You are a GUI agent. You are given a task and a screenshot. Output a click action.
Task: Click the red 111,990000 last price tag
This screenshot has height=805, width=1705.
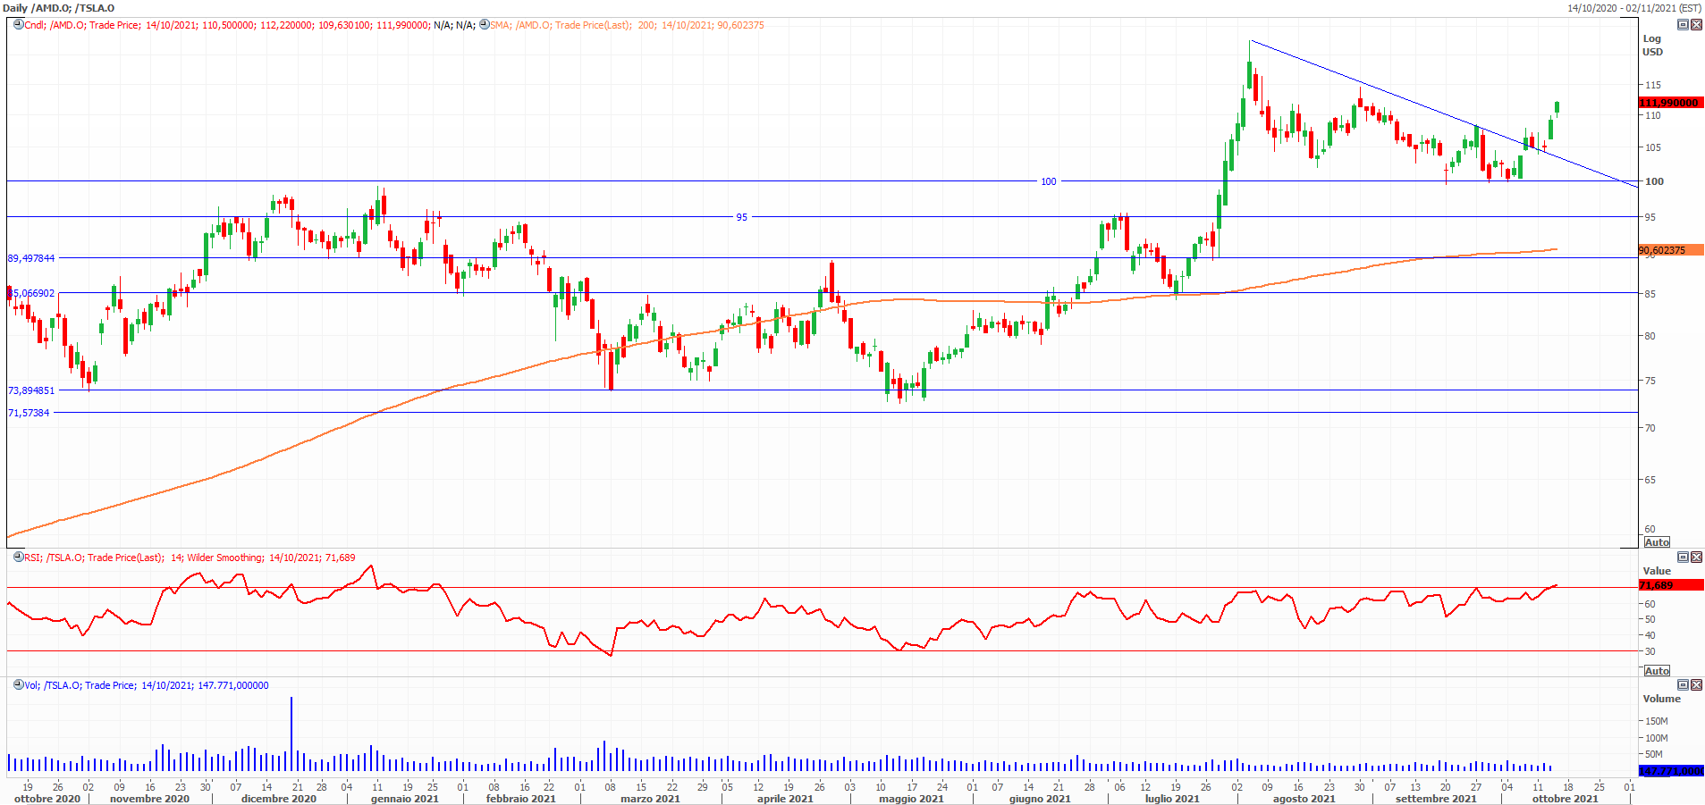pyautogui.click(x=1669, y=103)
